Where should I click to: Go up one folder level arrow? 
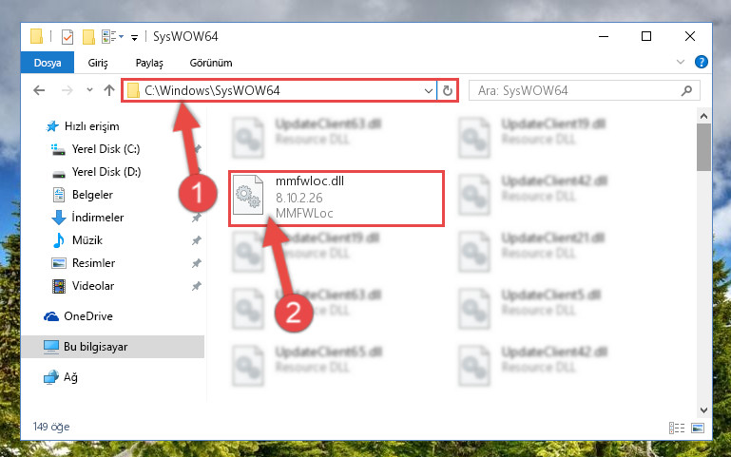[x=109, y=90]
